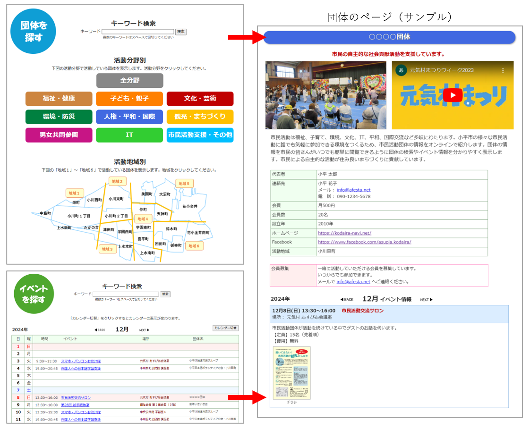The width and height of the screenshot is (530, 429).
Task: Select the 全分野 category button
Action: coord(129,81)
